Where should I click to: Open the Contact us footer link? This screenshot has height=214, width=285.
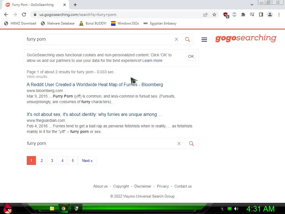pyautogui.click(x=183, y=186)
